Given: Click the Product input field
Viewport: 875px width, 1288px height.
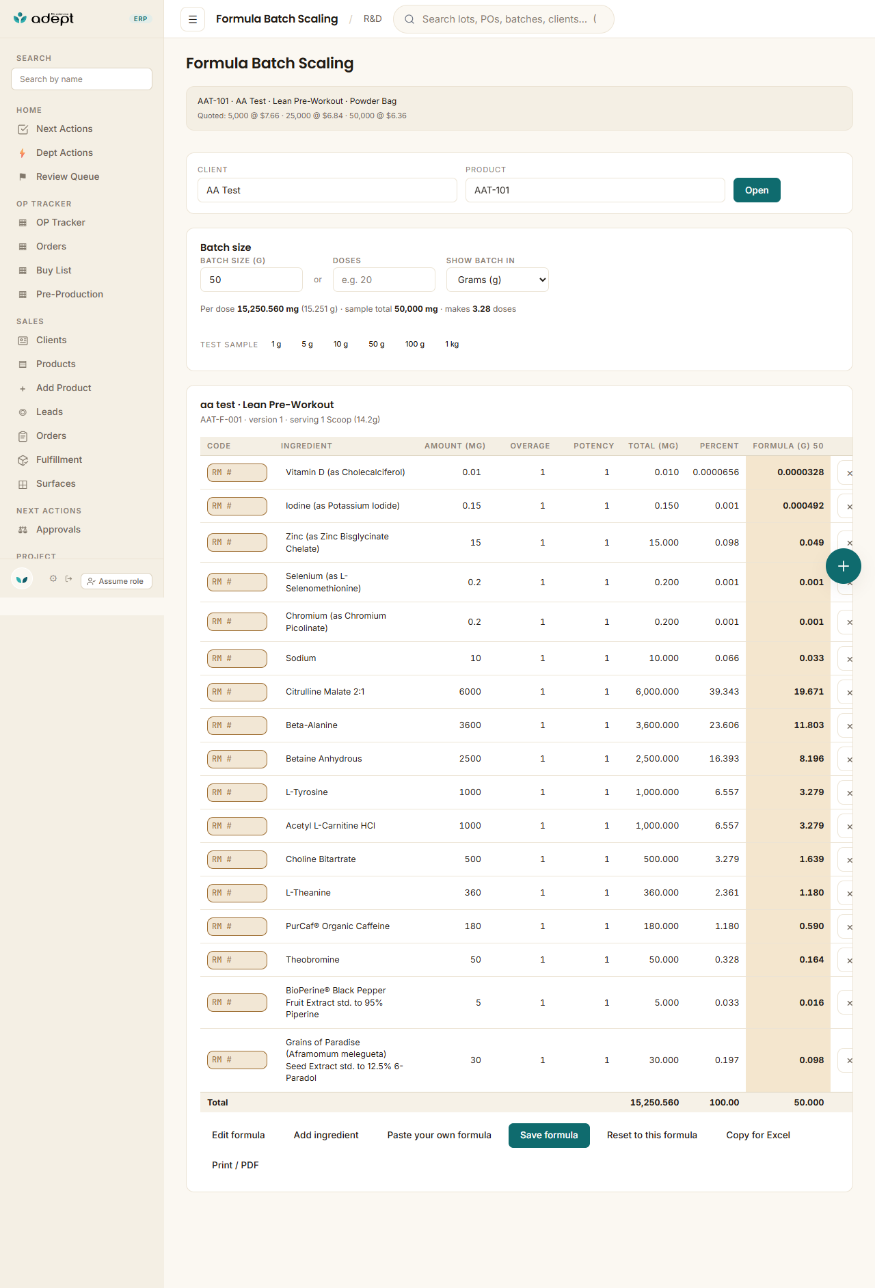Looking at the screenshot, I should coord(595,190).
